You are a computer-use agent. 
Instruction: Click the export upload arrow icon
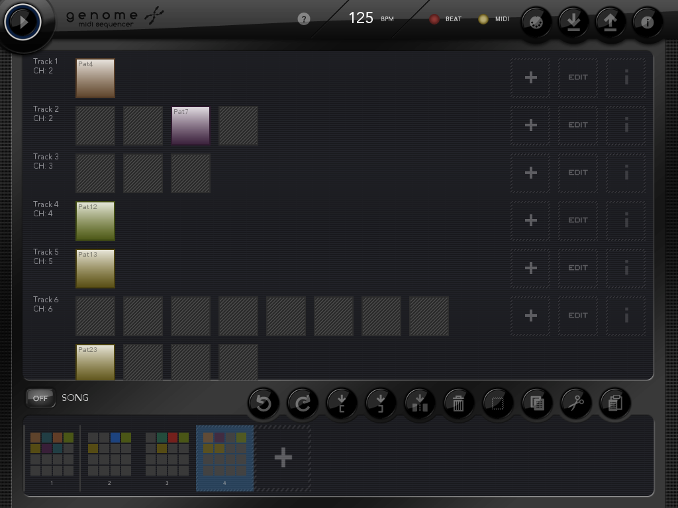610,22
